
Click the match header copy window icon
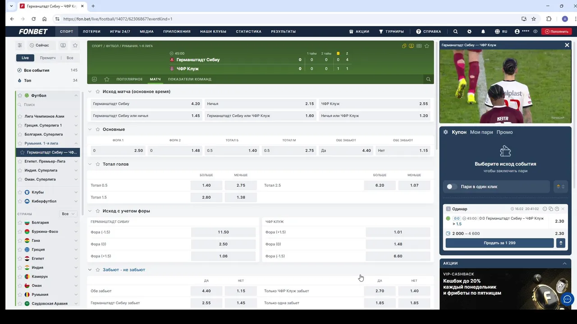[x=404, y=46]
